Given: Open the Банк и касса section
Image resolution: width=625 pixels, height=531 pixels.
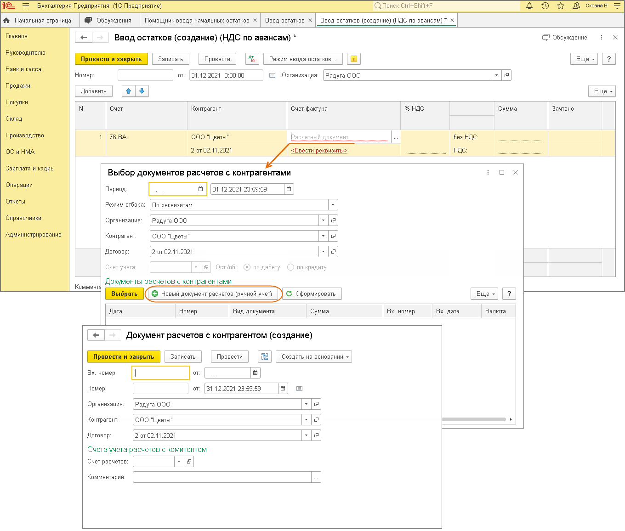Looking at the screenshot, I should pyautogui.click(x=23, y=69).
